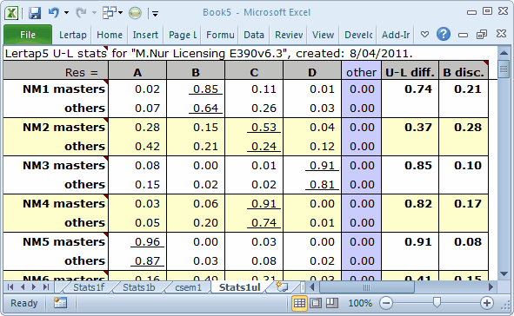Viewport: 514px width, 316px height.
Task: Select the 'B disc.' header cell
Action: [464, 70]
